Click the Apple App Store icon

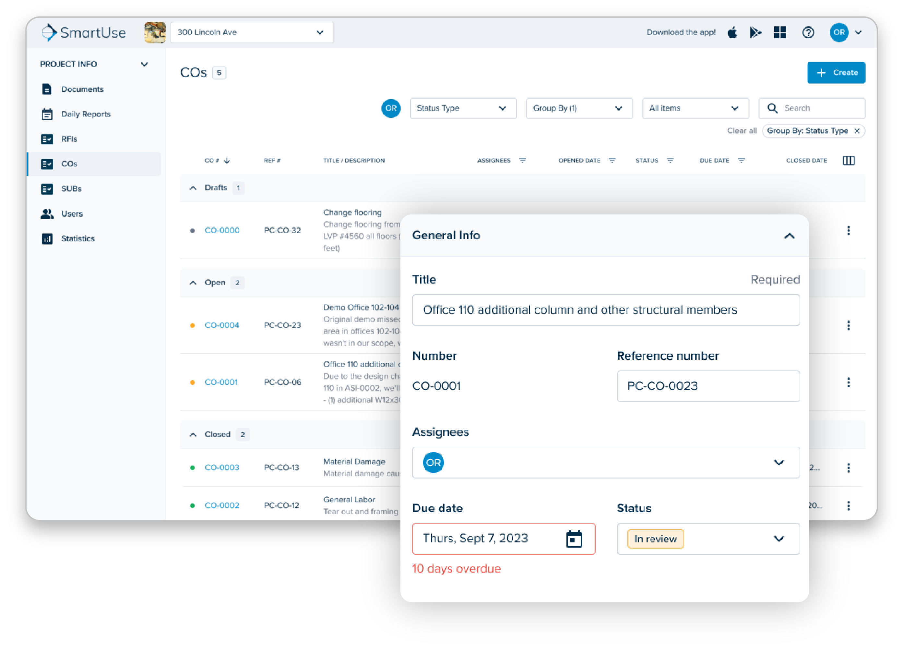[732, 32]
